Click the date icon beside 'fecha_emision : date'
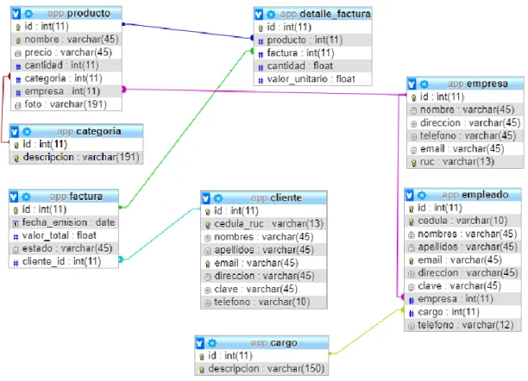Image resolution: width=528 pixels, height=381 pixels. coord(16,223)
